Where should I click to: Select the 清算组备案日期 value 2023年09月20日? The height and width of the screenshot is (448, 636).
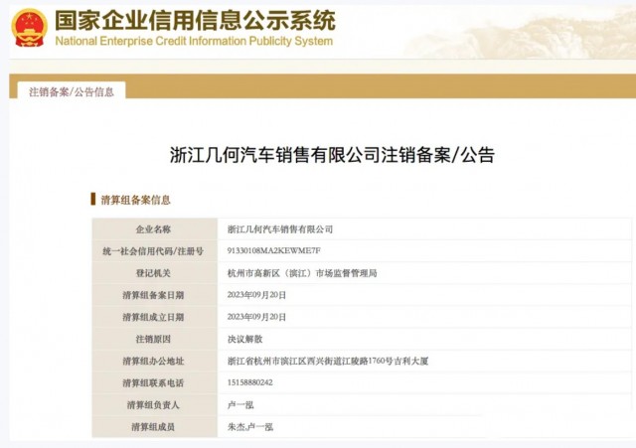pyautogui.click(x=256, y=295)
